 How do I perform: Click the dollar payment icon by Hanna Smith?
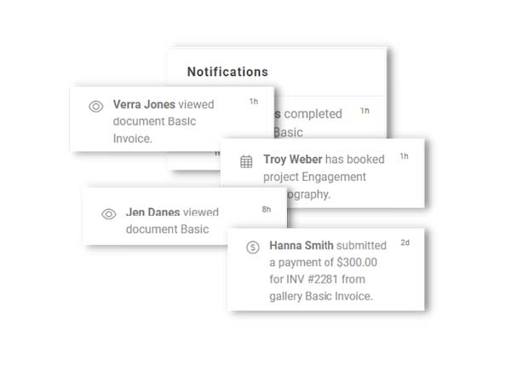(x=252, y=247)
